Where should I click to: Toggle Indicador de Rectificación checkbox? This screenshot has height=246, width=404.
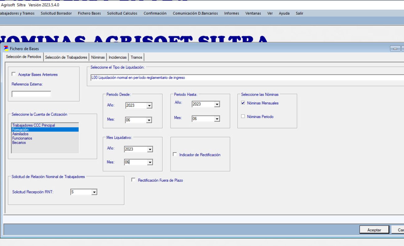pos(175,154)
